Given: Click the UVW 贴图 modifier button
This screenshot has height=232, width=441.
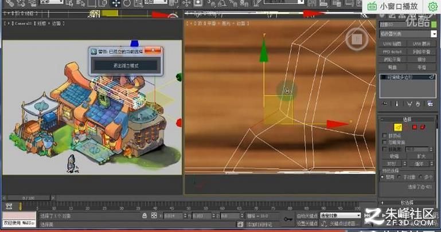Looking at the screenshot, I should (x=392, y=44).
